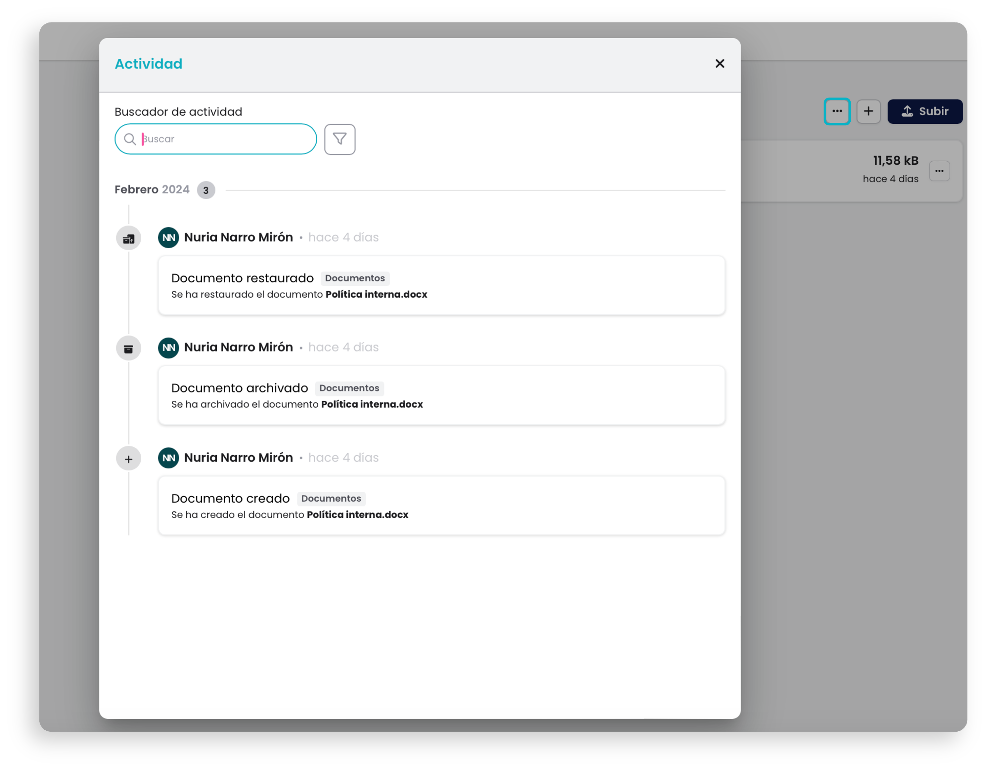The width and height of the screenshot is (990, 771).
Task: Click the Actividad dialog title
Action: point(148,64)
